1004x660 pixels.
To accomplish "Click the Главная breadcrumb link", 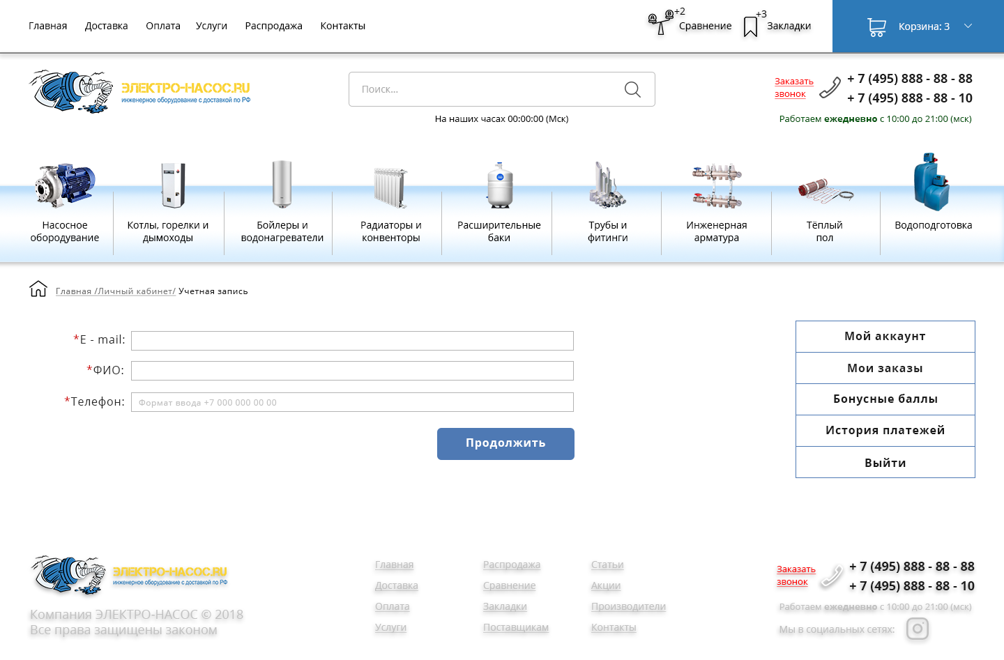I will [74, 291].
